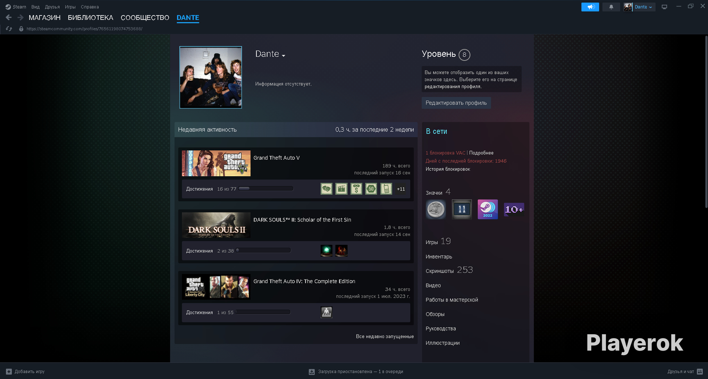This screenshot has width=708, height=379.
Task: View the GTA V clapperboard achievement
Action: [x=341, y=189]
